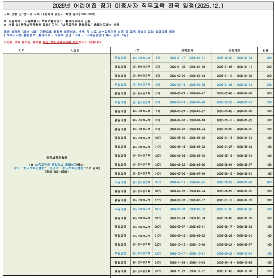Click the 구분 column header
The image size is (275, 278).
click(136, 50)
